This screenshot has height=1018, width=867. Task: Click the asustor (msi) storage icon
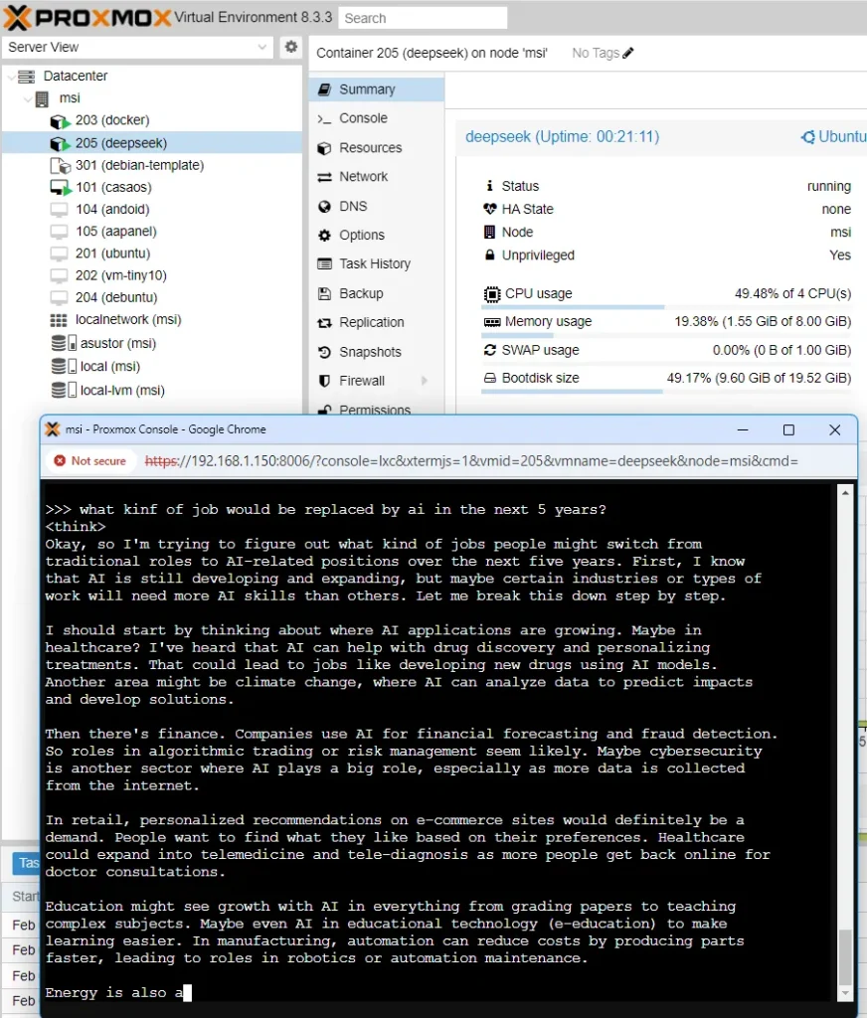point(63,344)
